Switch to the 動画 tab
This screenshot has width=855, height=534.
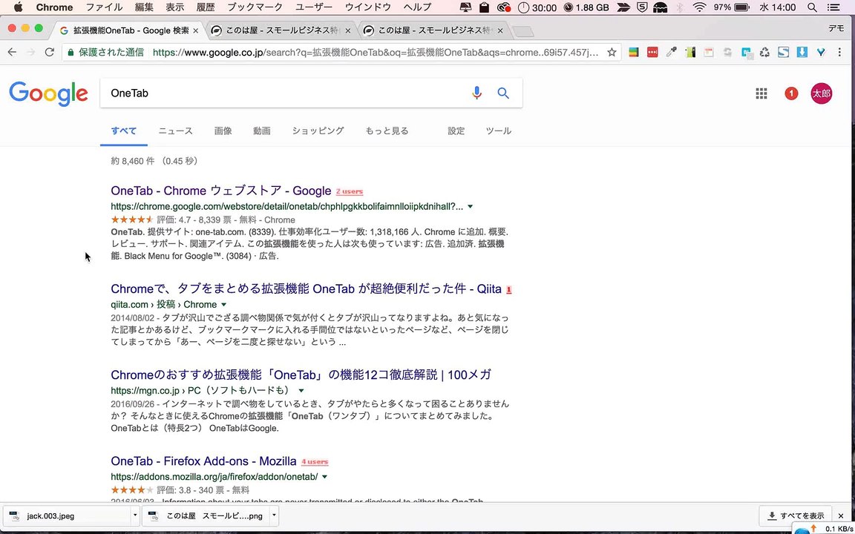262,131
